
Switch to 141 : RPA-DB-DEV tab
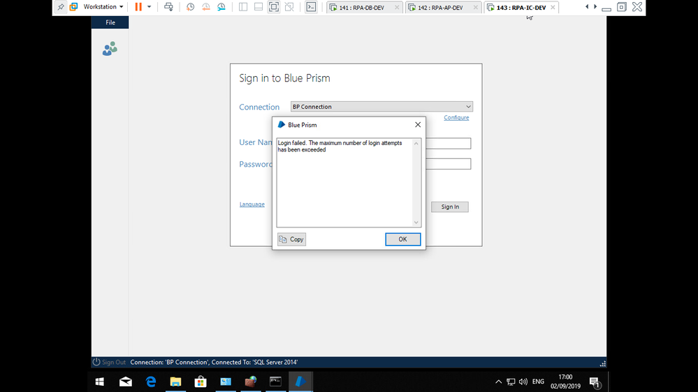coord(361,8)
